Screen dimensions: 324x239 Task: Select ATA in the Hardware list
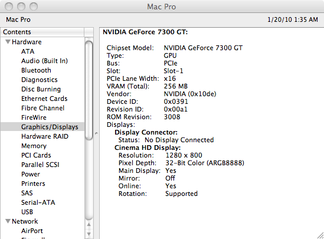(28, 51)
